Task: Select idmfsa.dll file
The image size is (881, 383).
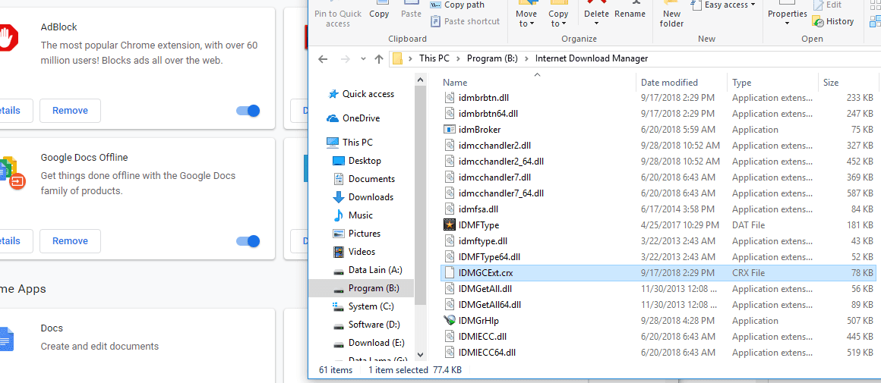Action: [x=658, y=209]
